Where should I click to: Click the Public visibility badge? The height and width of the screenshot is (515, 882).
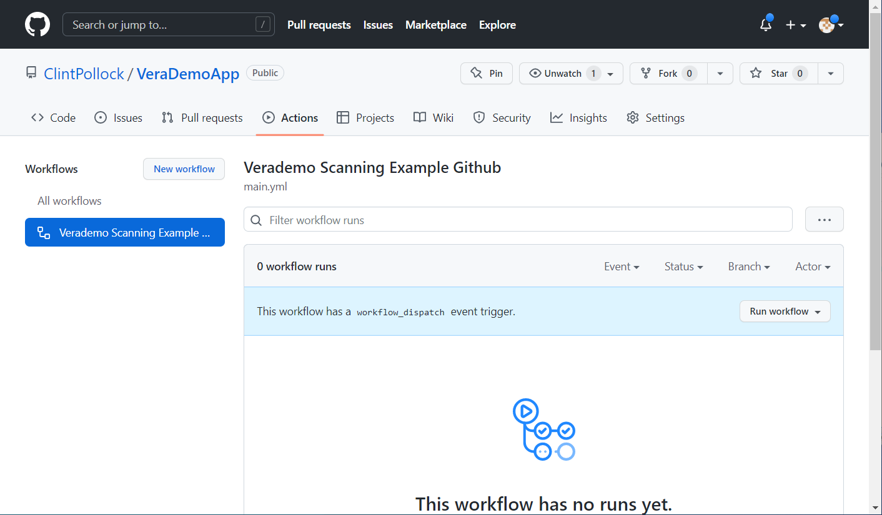click(x=265, y=73)
